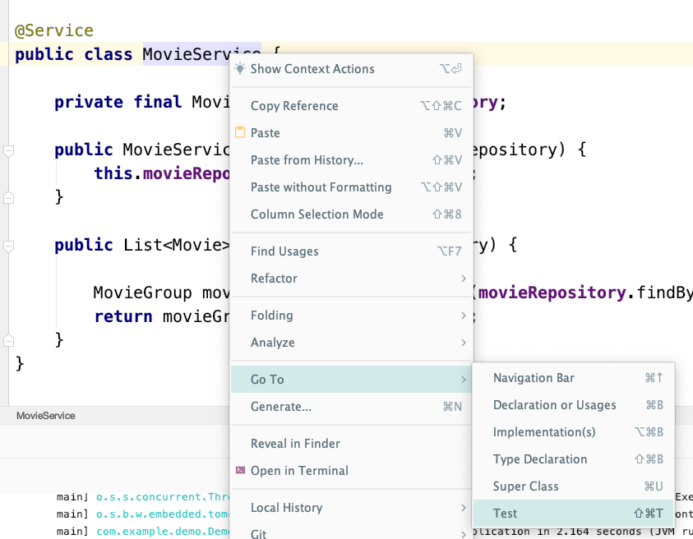Image resolution: width=693 pixels, height=539 pixels.
Task: Click the terminal icon next to Open in Terminal
Action: click(240, 470)
